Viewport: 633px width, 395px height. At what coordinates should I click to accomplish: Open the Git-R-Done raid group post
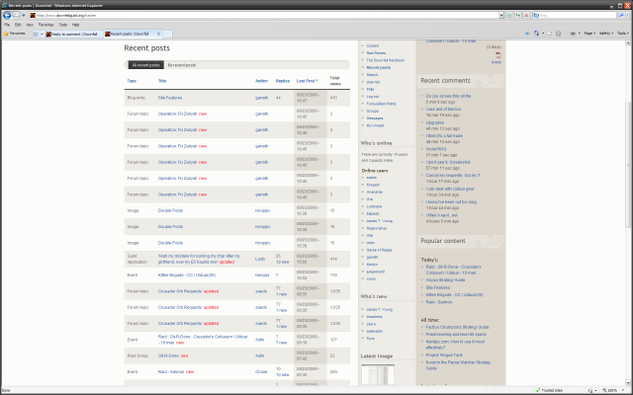[168, 355]
